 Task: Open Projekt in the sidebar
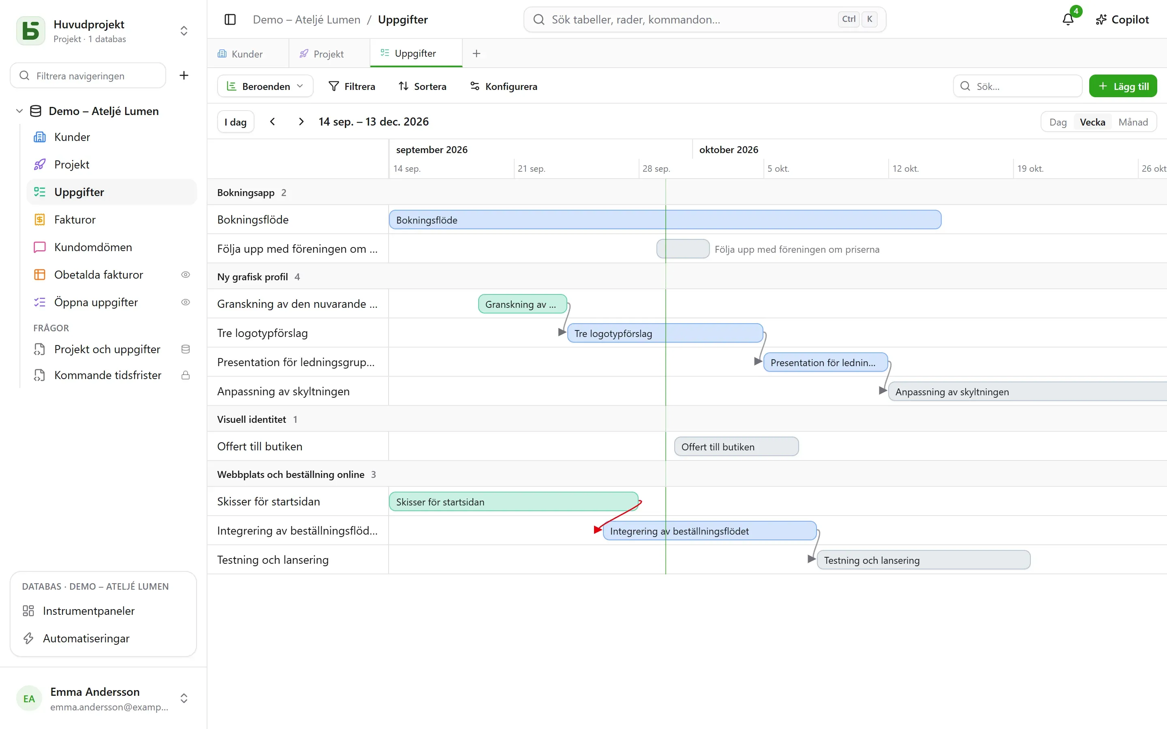point(112,164)
